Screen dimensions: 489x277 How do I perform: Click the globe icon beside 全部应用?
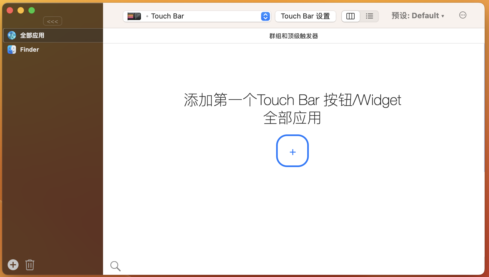(12, 35)
